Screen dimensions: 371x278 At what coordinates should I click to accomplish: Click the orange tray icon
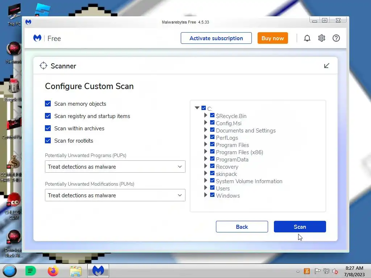tap(307, 271)
